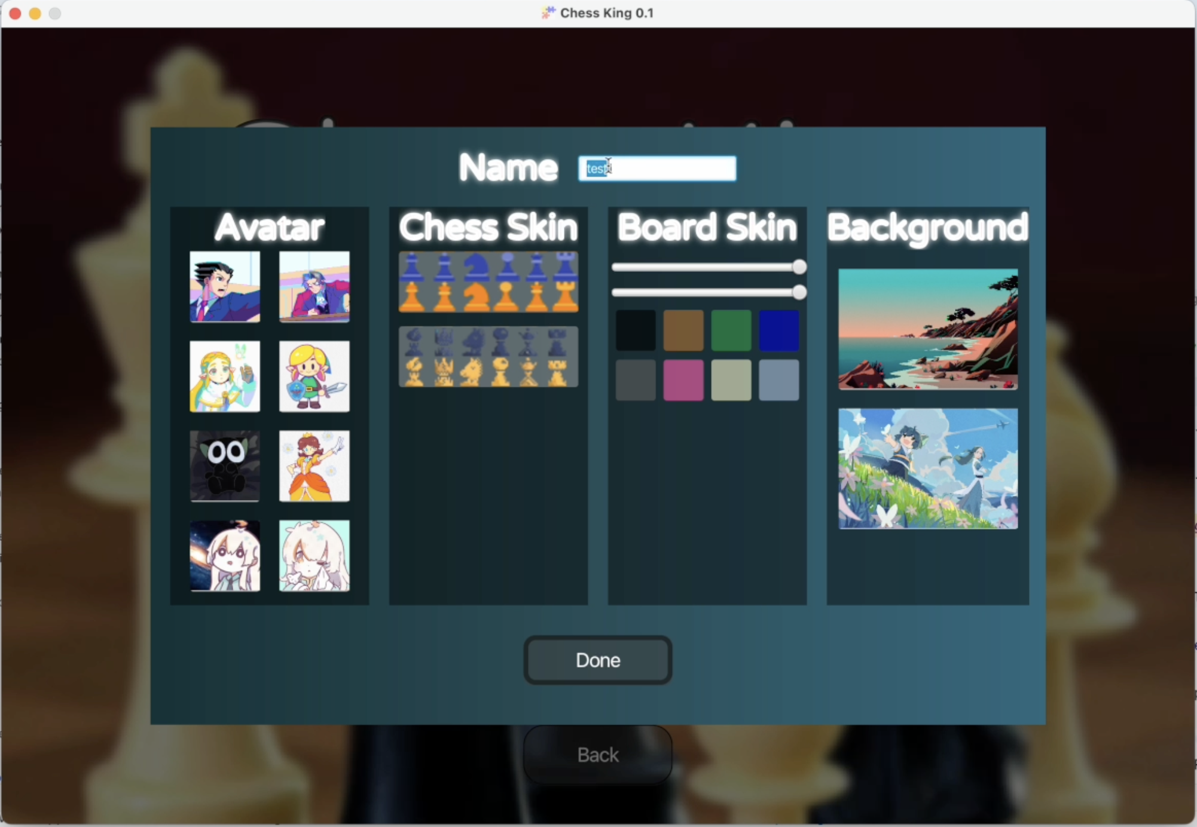Click the lower Board Skin slider handle

(x=799, y=292)
